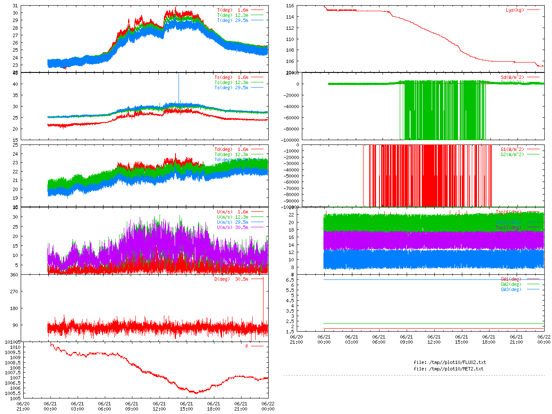The height and width of the screenshot is (414, 552).
Task: Click the 'U(m/s) 1.6m' legend label
Action: click(x=233, y=212)
